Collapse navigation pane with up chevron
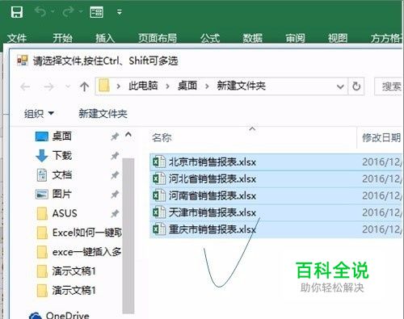404x319 pixels. [x=128, y=134]
